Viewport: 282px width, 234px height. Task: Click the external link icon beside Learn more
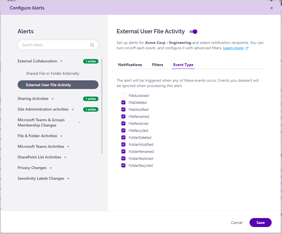[246, 48]
